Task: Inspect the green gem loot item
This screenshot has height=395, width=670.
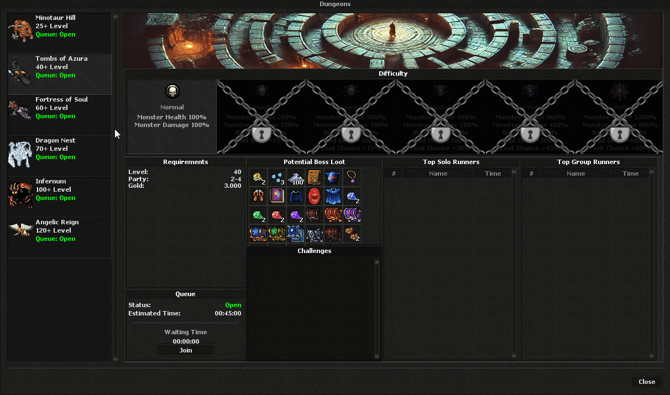Action: tap(258, 215)
